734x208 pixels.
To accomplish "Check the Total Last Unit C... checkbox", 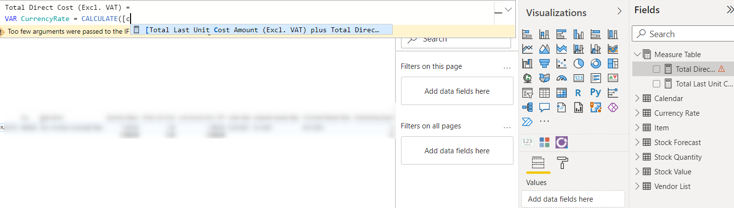I will click(657, 84).
